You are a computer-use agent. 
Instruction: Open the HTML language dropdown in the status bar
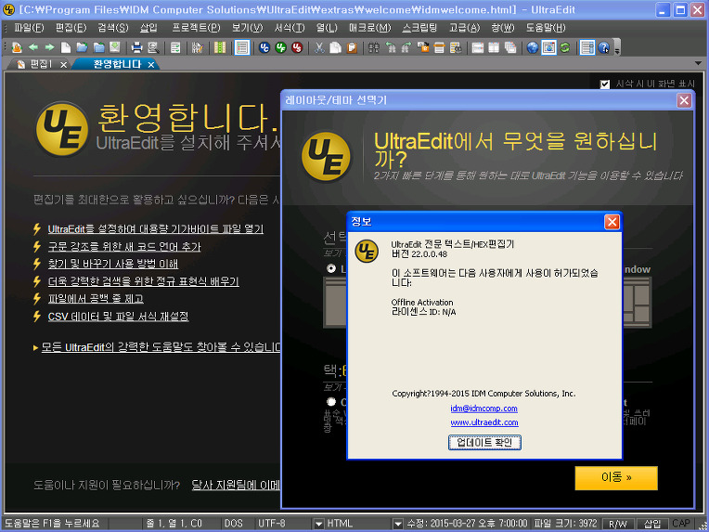[x=398, y=524]
